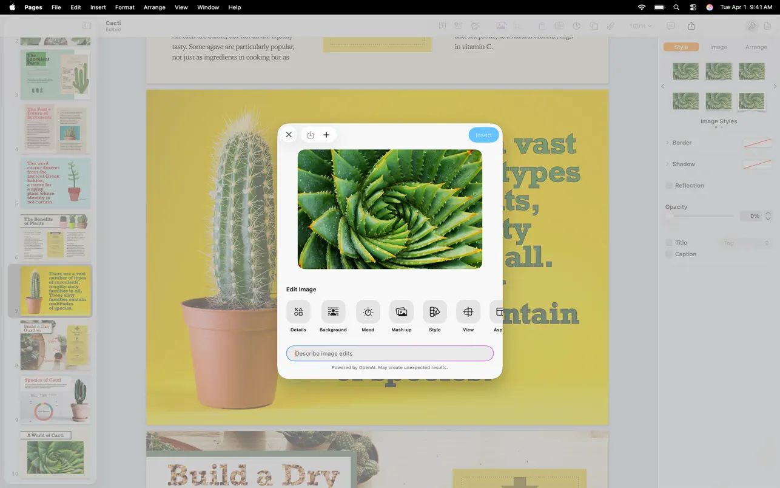
Task: Expand the Border section
Action: click(668, 143)
